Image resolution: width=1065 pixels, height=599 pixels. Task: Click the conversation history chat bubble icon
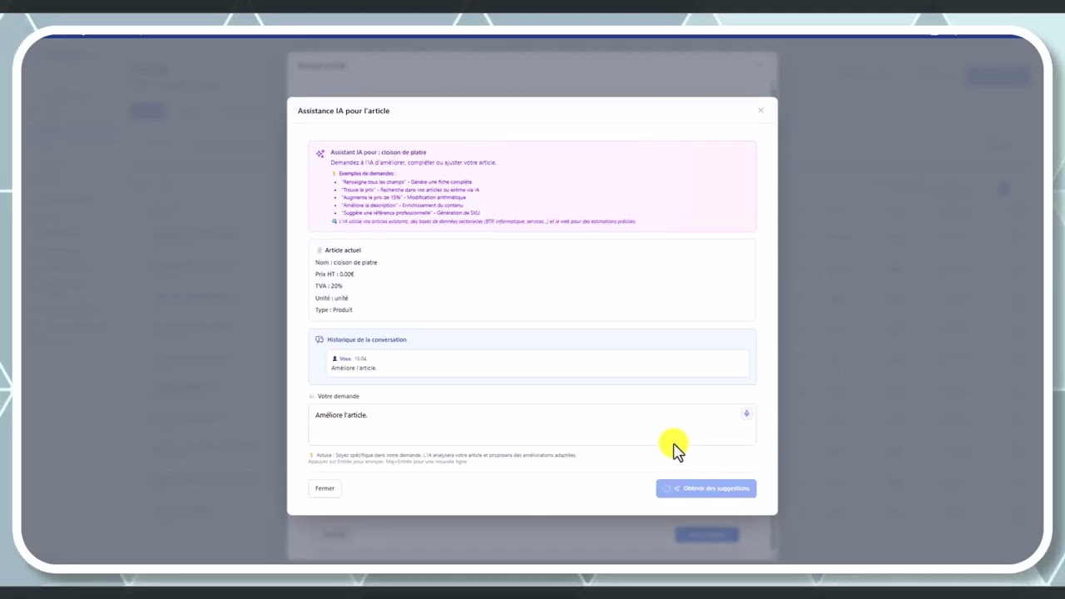coord(319,339)
